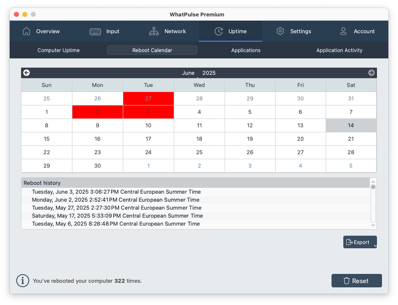Click the Reboot history scrollbar down arrow
Screen dimensions: 398x305
click(x=373, y=226)
